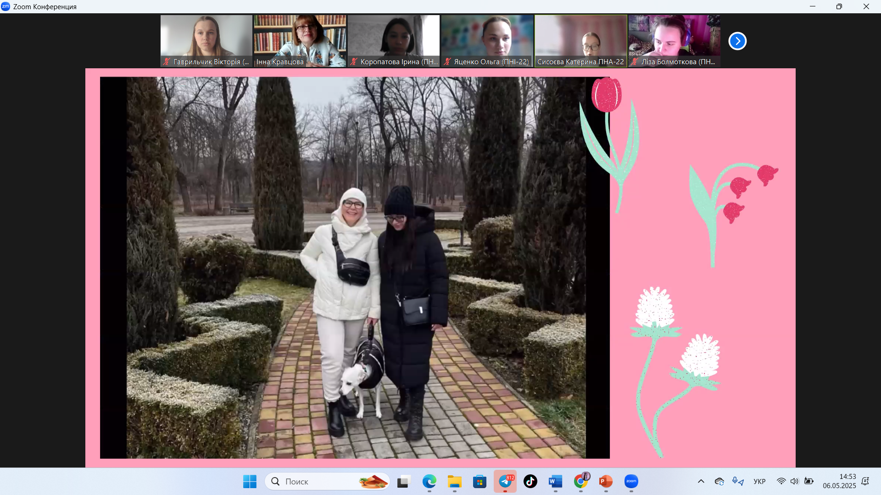Open Google Chrome from the taskbar

point(581,481)
